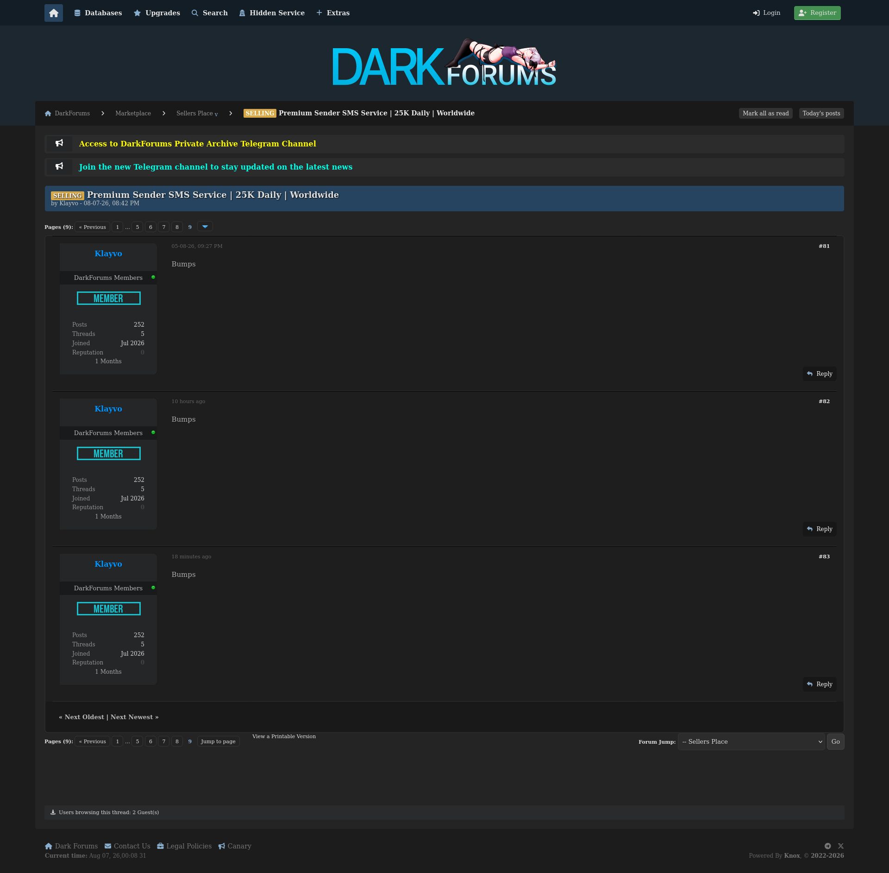Screen dimensions: 889x873
Task: Click Next Newest thread link
Action: [x=131, y=717]
